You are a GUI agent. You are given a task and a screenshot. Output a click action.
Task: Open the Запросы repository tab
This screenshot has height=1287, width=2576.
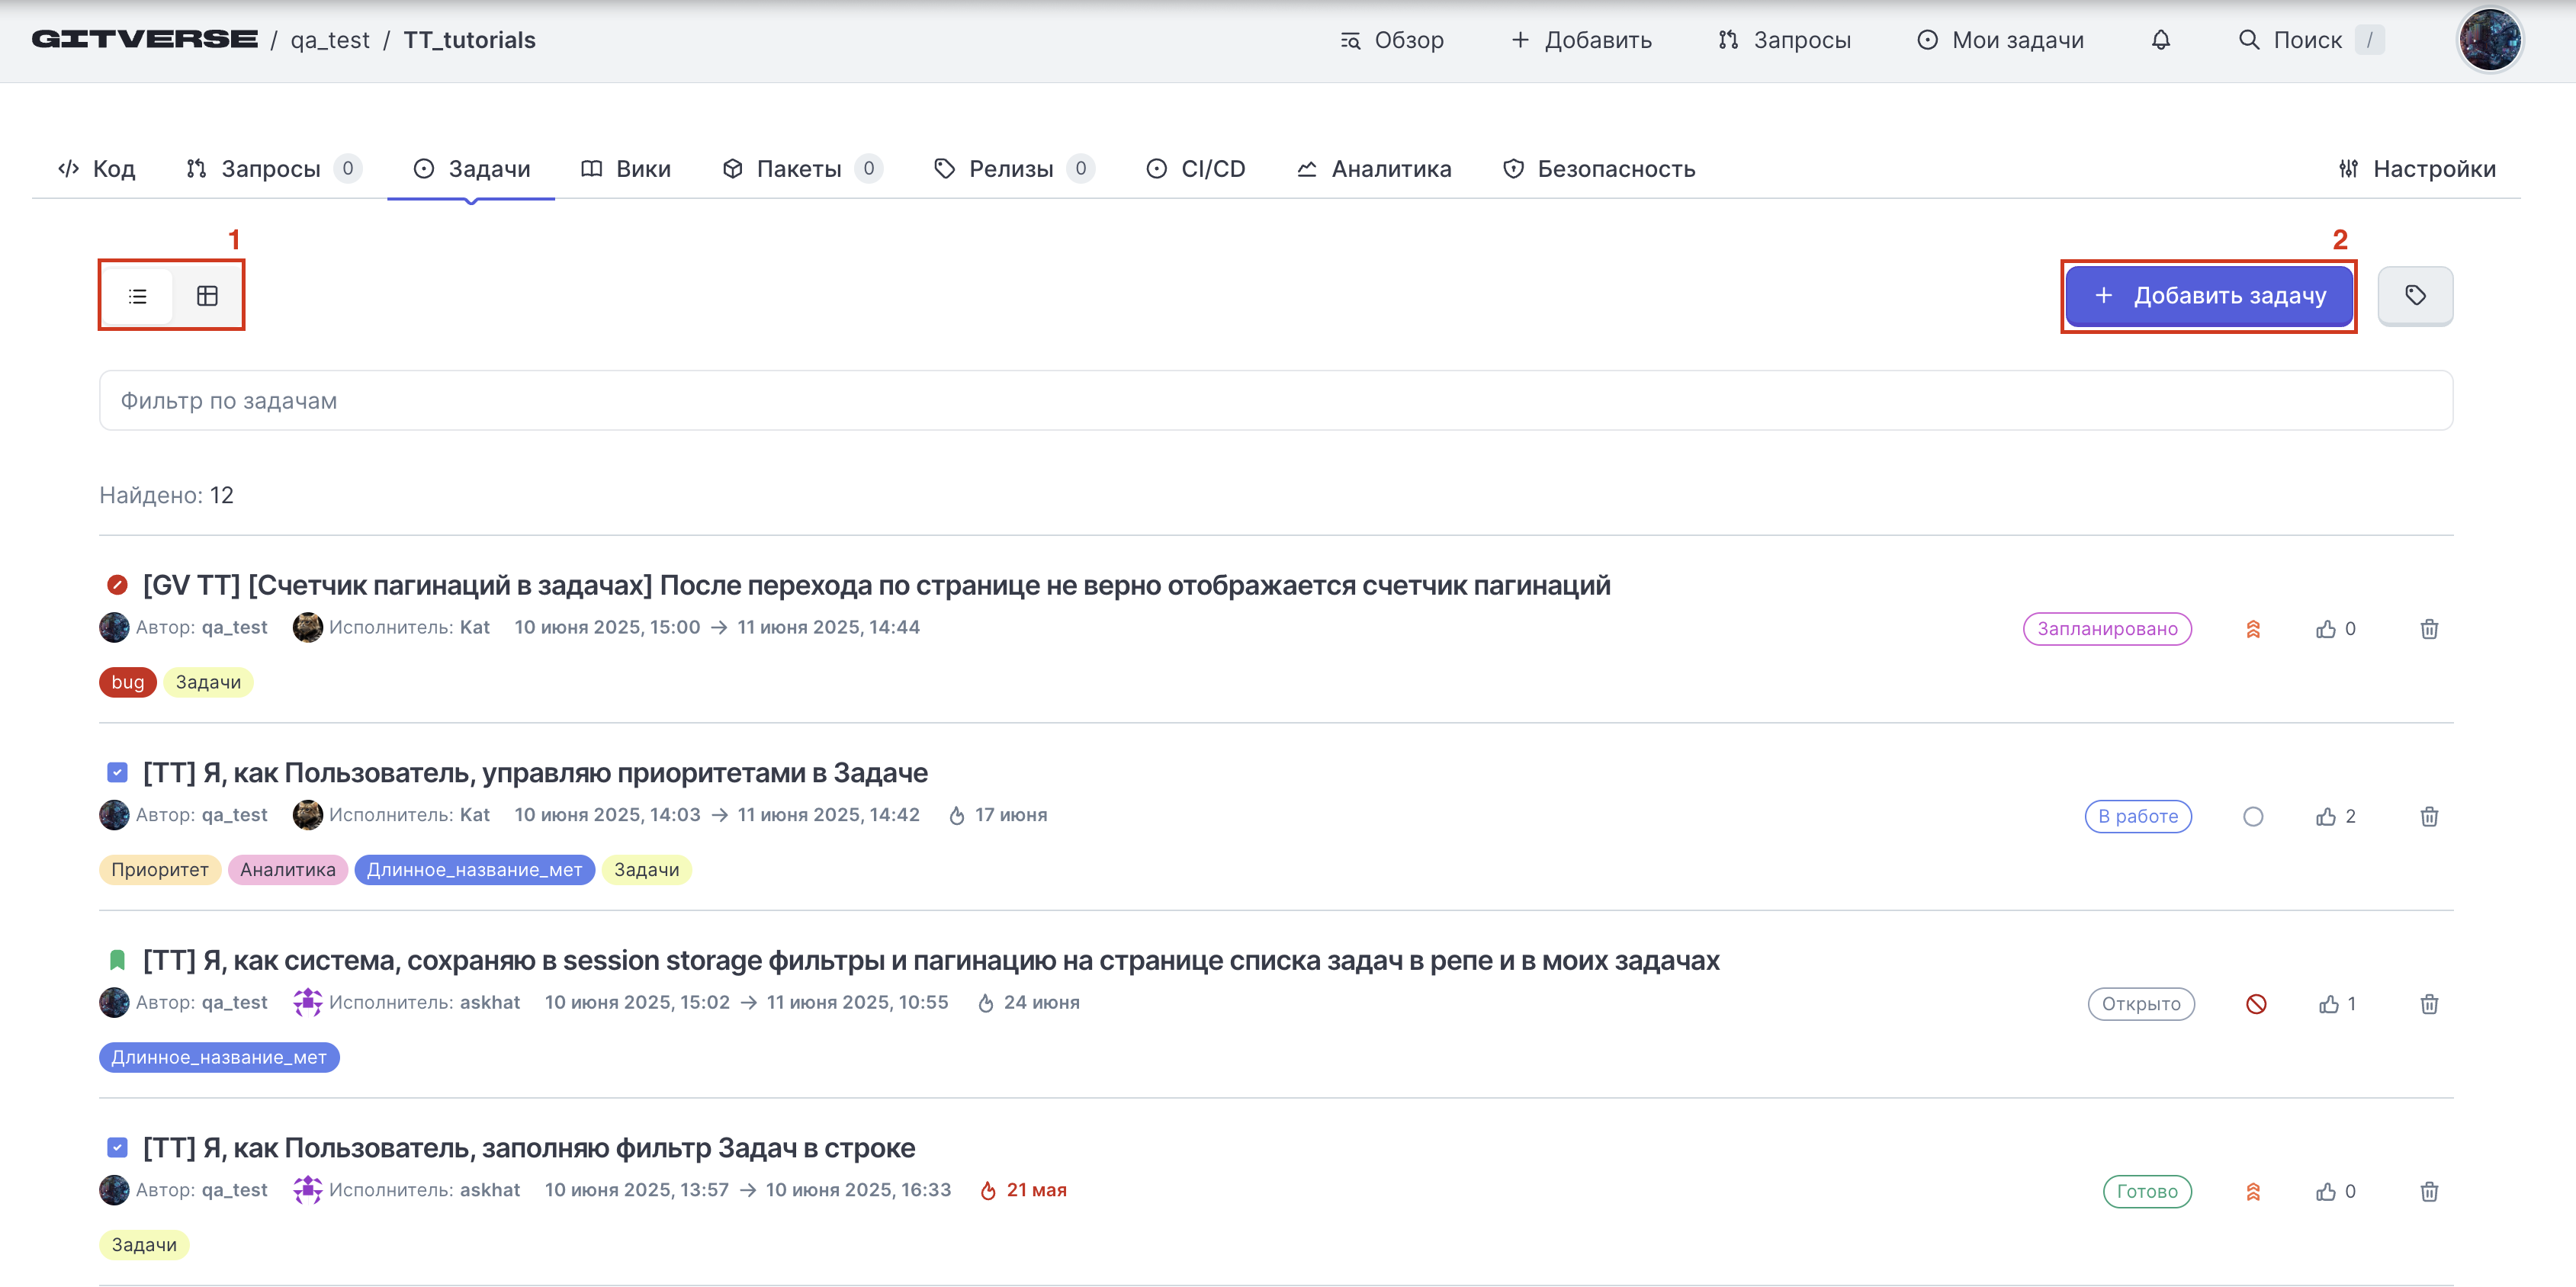pos(272,169)
